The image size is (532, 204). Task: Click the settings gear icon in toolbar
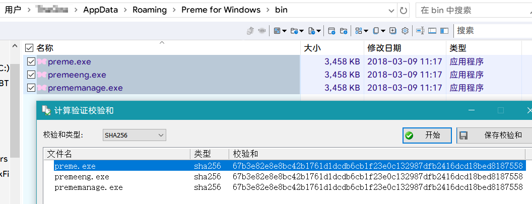point(405,31)
